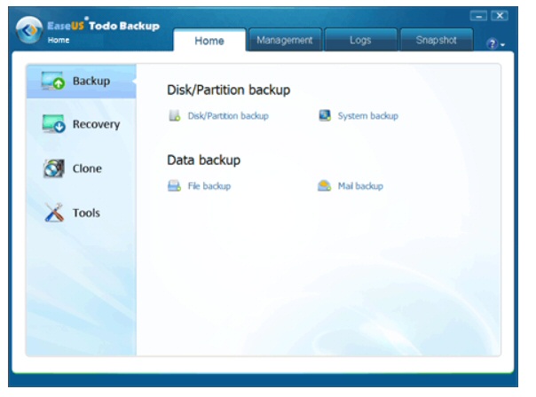Viewport: 536px width, 397px height.
Task: Click the 'EaseUS Todo Backup' title text
Action: 103,26
